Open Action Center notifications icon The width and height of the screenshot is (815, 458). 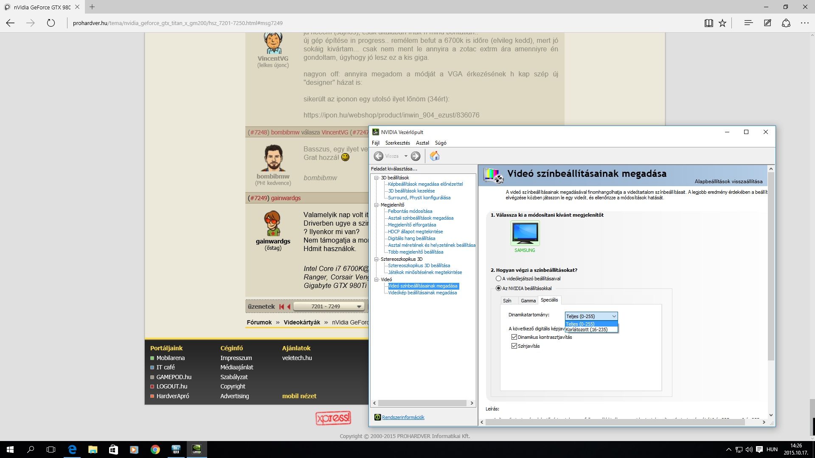[x=759, y=450]
